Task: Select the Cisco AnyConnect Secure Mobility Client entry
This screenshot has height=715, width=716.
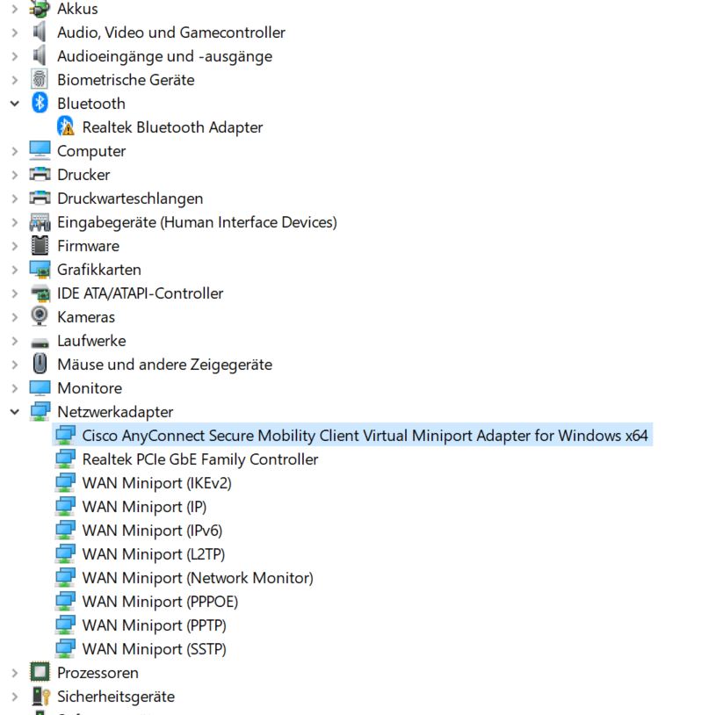Action: point(365,436)
